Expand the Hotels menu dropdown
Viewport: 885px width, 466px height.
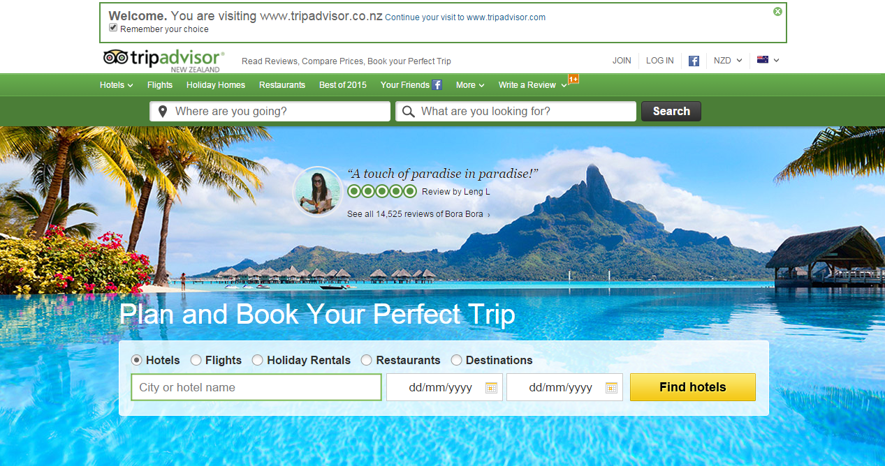click(x=117, y=85)
